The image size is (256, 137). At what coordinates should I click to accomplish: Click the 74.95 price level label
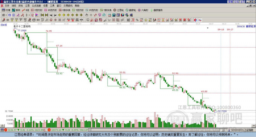click(49, 31)
